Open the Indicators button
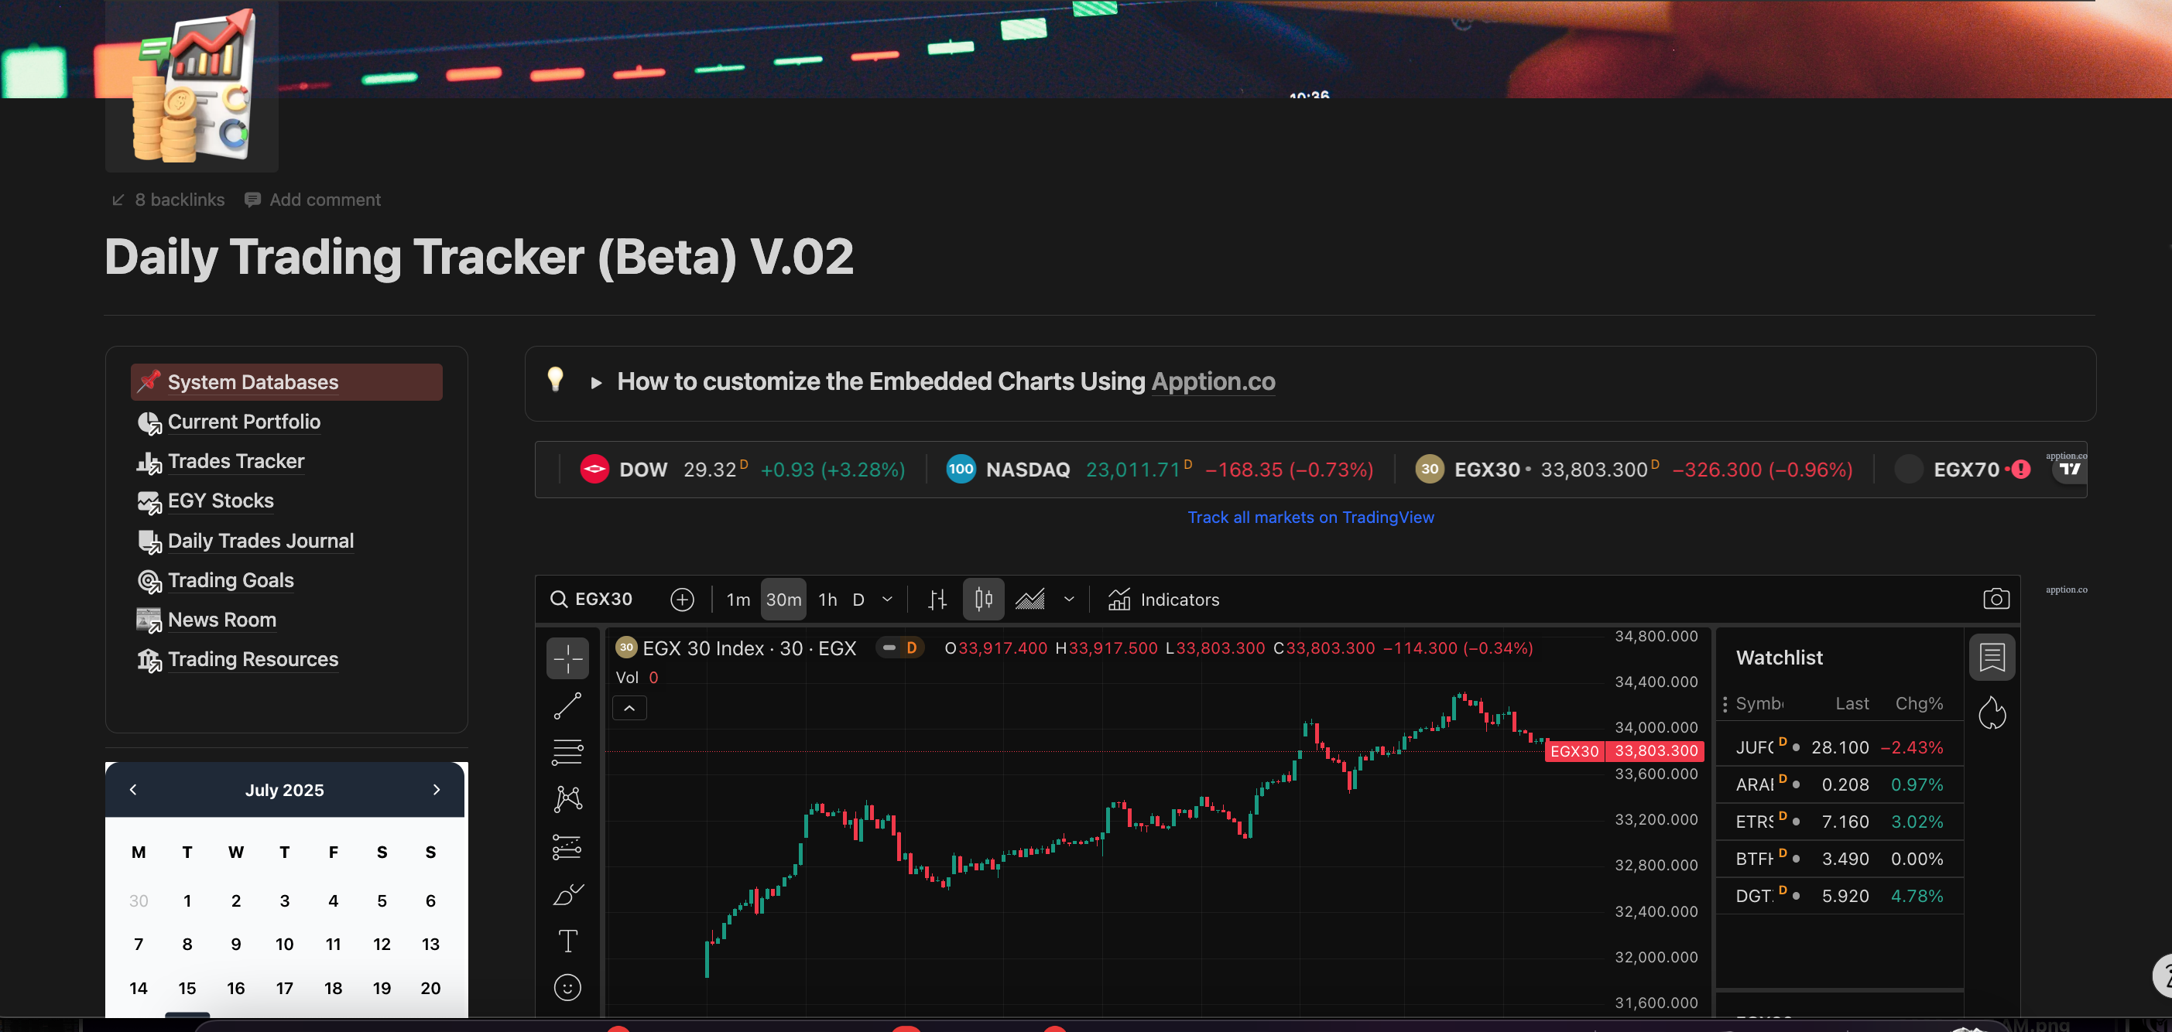2172x1032 pixels. (1163, 600)
